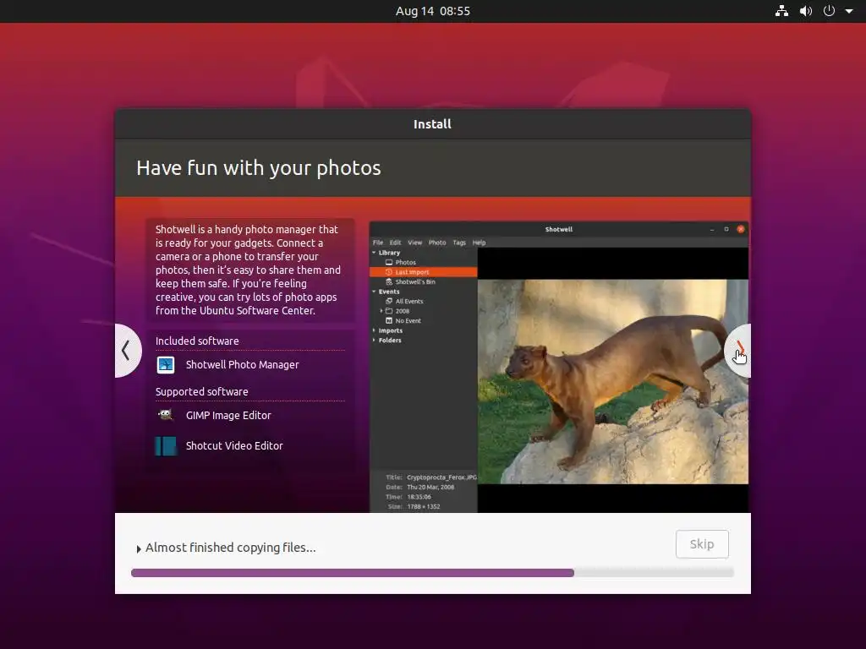This screenshot has height=649, width=866.
Task: Click the Cryptoprocta_Ferox.JPG title value
Action: (x=441, y=477)
